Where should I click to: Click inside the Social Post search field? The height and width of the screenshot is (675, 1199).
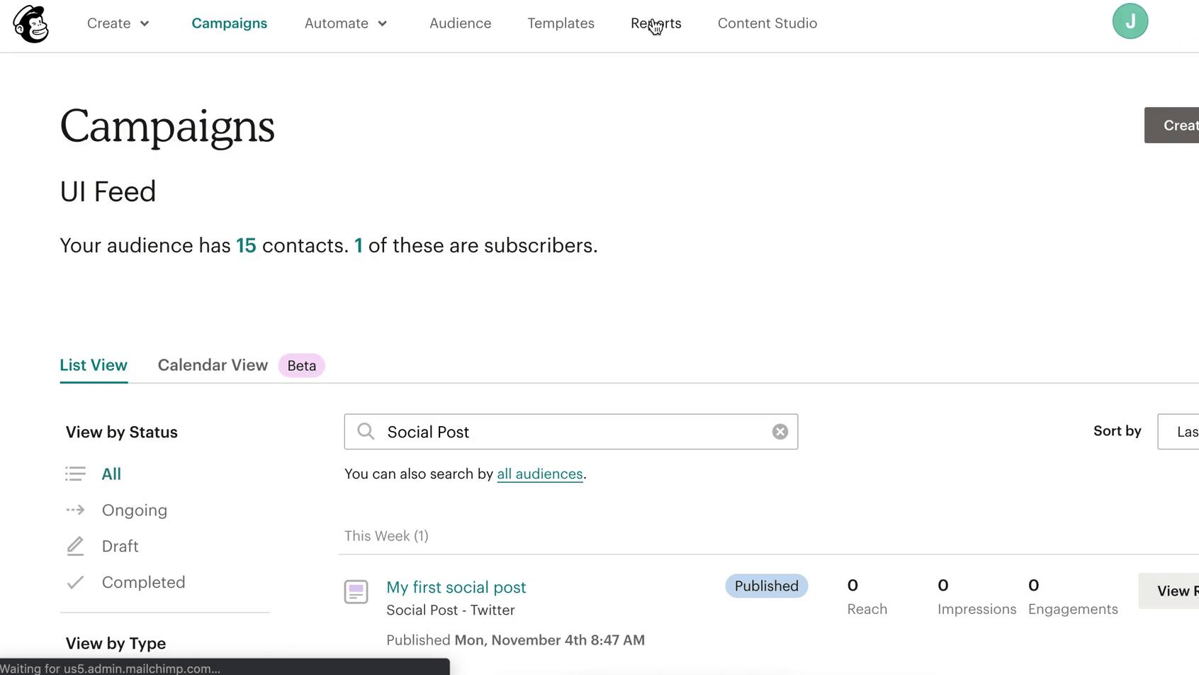click(567, 431)
